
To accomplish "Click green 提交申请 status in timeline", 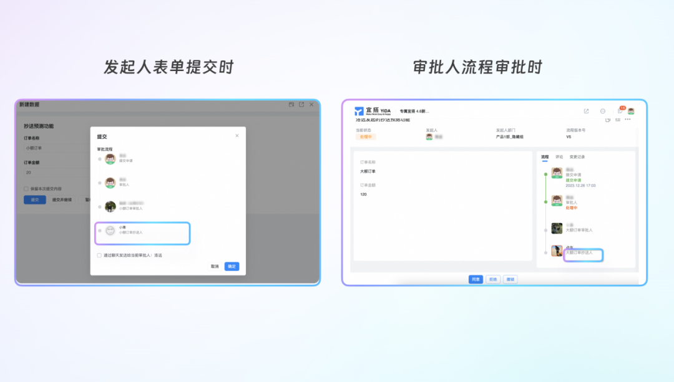I will (574, 180).
